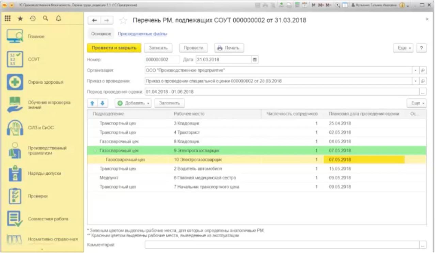This screenshot has height=253, width=436.
Task: Click Провести и закрыть button
Action: (114, 48)
